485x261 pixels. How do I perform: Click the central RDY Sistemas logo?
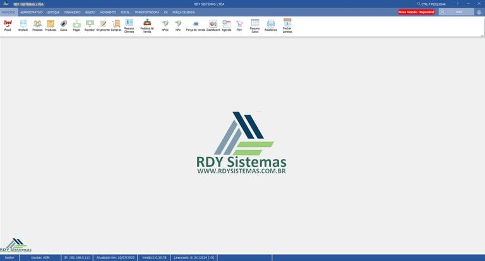242,142
